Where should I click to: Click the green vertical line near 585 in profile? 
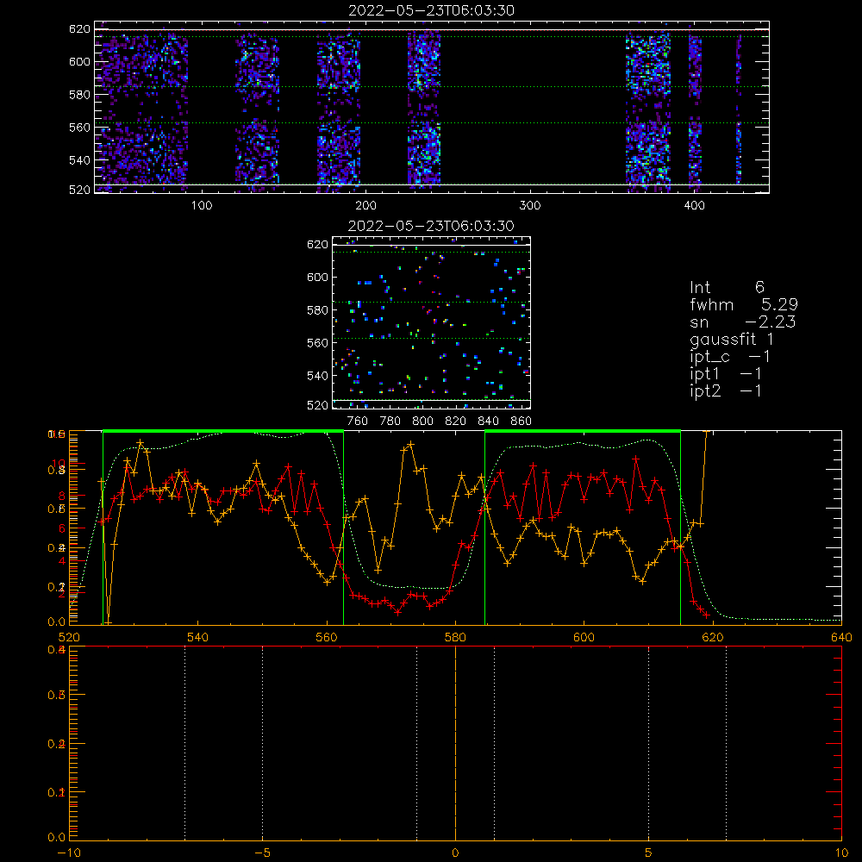pos(484,529)
